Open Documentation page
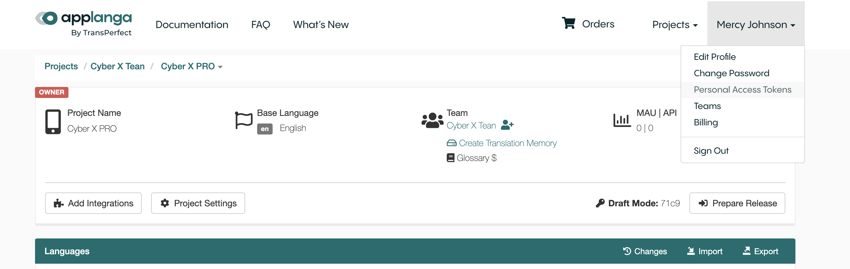 [192, 24]
